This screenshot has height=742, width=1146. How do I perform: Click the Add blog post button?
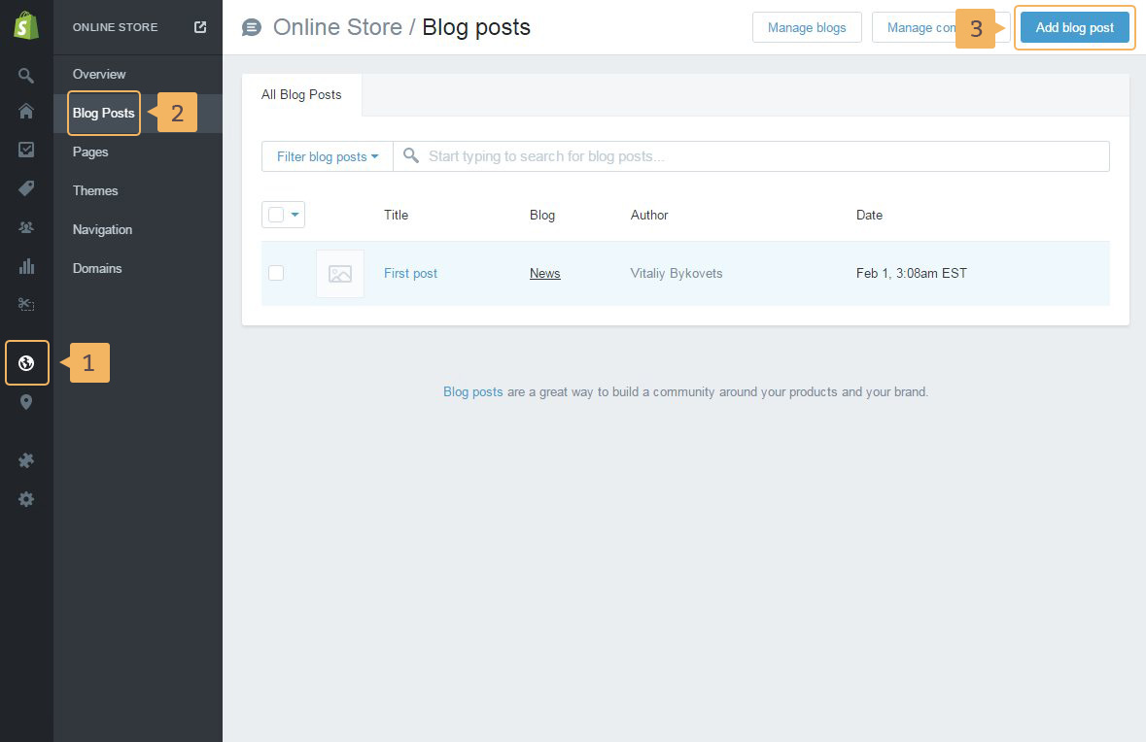[x=1074, y=27]
